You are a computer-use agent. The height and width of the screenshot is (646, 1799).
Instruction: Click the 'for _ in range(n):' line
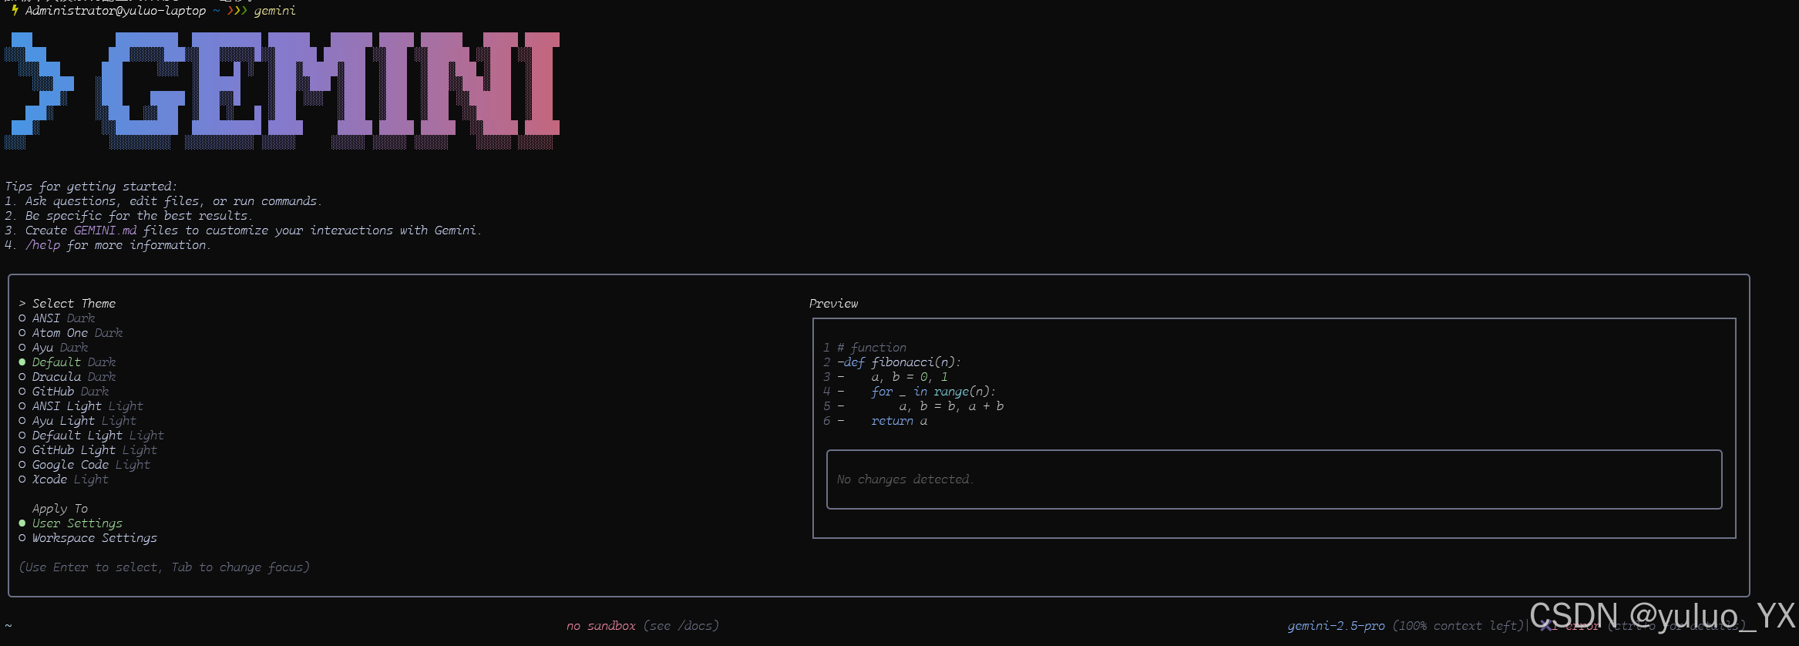click(933, 392)
